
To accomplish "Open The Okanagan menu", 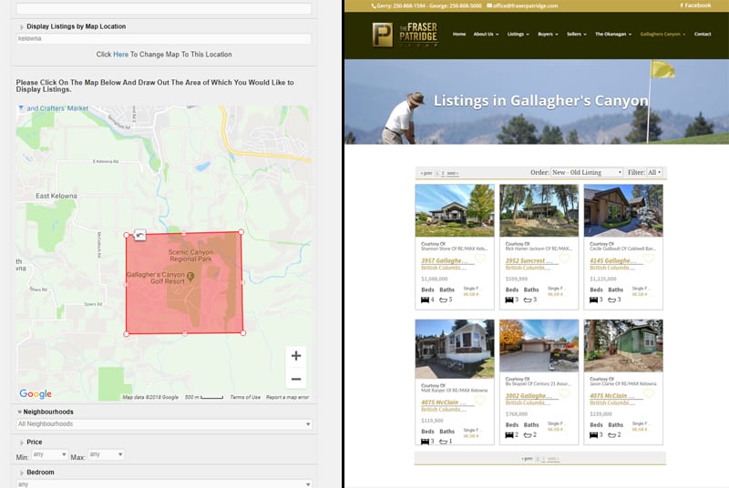I will [x=613, y=34].
